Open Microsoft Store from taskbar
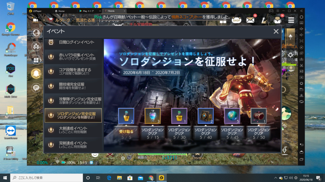This screenshot has height=182, width=325. pyautogui.click(x=130, y=178)
